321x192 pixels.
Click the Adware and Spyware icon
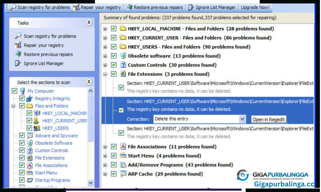coord(30,135)
